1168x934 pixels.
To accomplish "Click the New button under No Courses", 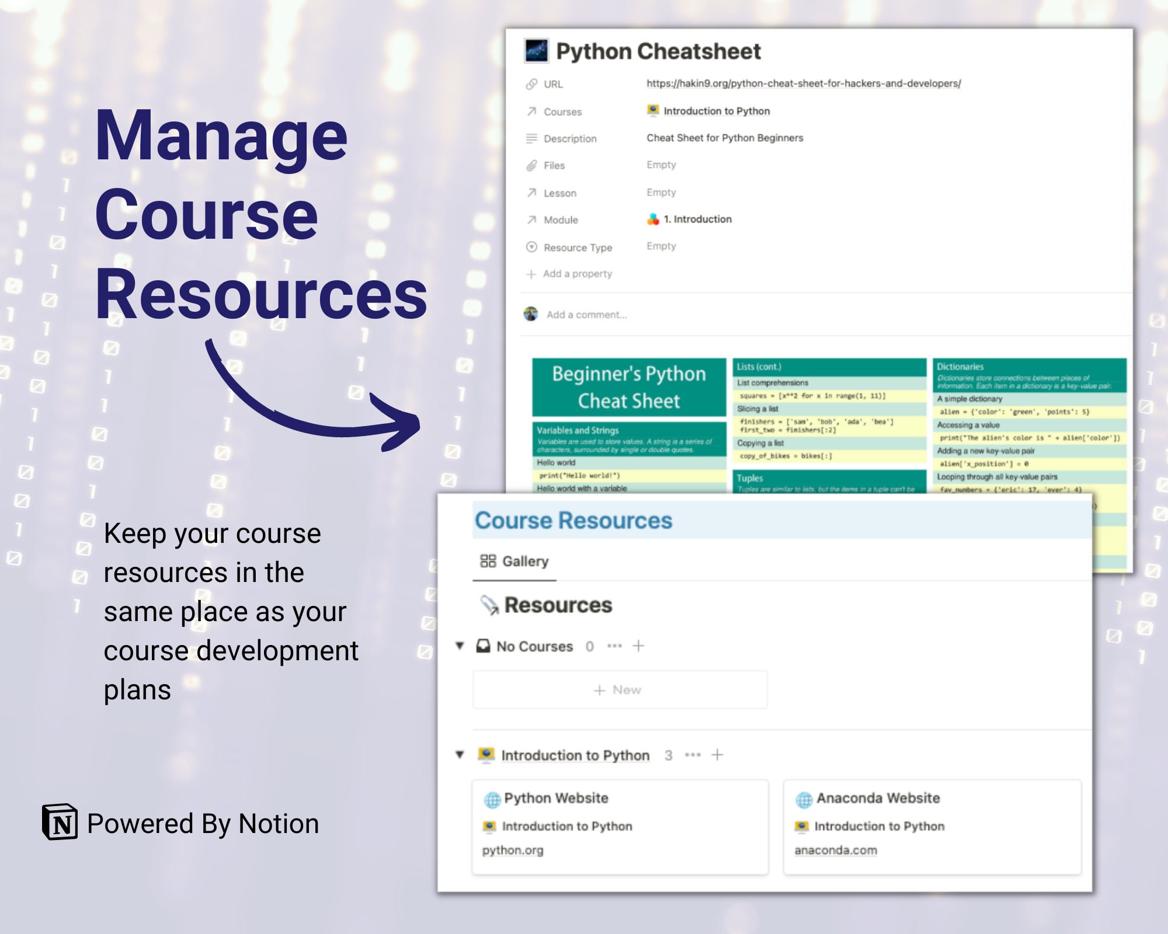I will point(619,689).
